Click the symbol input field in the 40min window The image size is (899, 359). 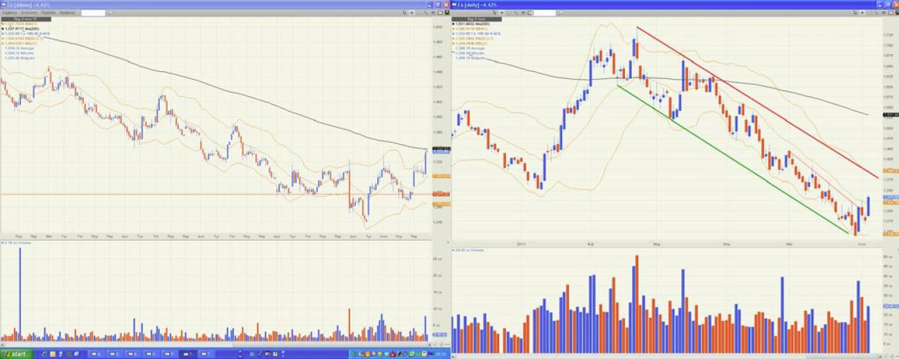pyautogui.click(x=93, y=12)
